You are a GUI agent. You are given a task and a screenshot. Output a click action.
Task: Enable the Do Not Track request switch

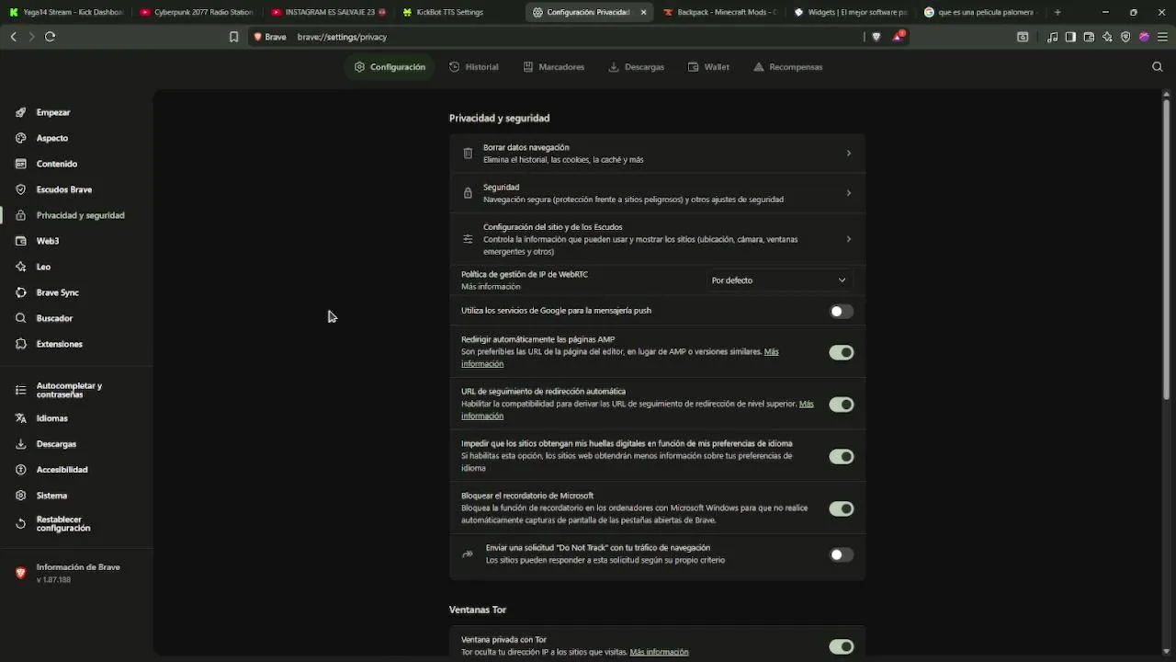(x=841, y=554)
